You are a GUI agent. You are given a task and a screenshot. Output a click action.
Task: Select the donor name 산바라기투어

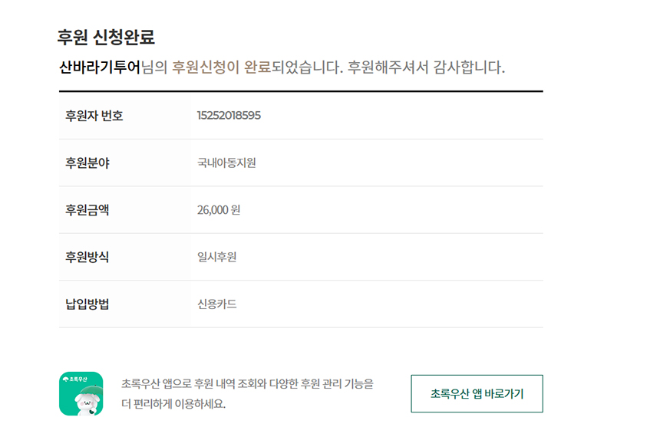pos(100,67)
